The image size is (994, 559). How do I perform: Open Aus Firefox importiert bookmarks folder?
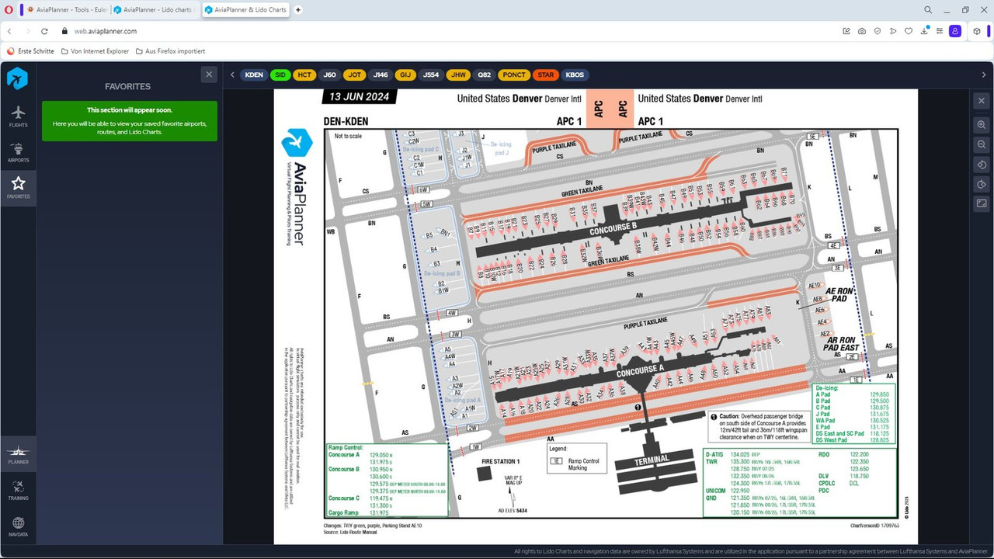coord(170,51)
